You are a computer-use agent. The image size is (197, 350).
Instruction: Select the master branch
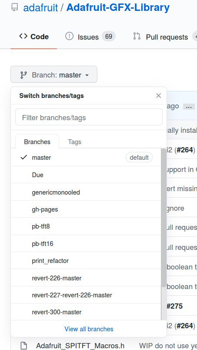point(86,157)
